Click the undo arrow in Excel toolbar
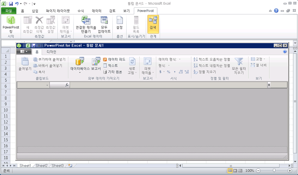298x175 pixels. 17,3
